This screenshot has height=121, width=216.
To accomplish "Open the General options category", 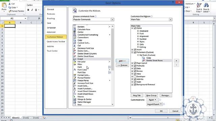I will [x=56, y=9].
